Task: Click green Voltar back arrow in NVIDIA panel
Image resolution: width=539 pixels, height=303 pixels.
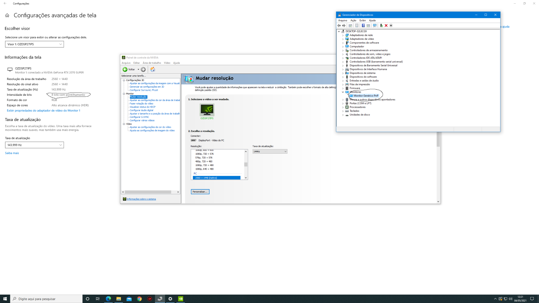Action: tap(125, 69)
